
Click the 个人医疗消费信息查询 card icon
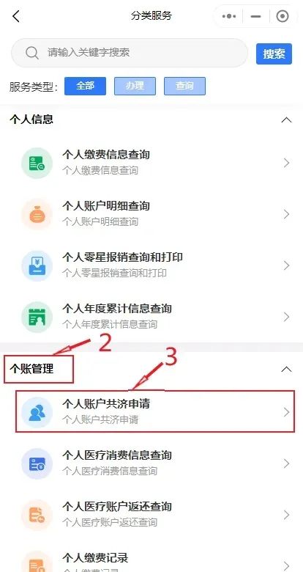click(37, 463)
